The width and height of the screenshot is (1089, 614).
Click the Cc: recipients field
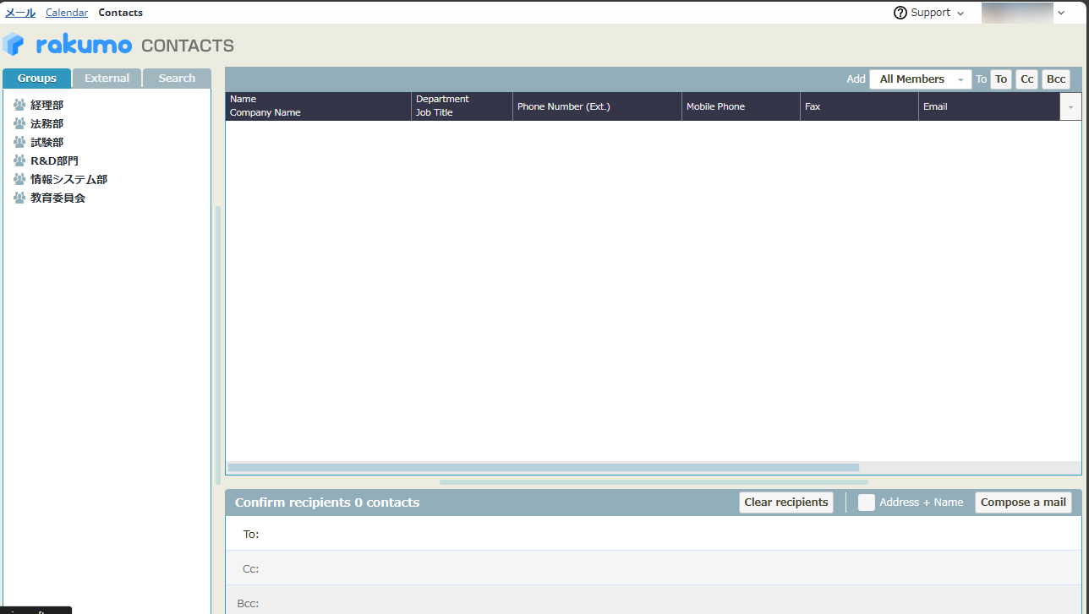[x=654, y=568]
